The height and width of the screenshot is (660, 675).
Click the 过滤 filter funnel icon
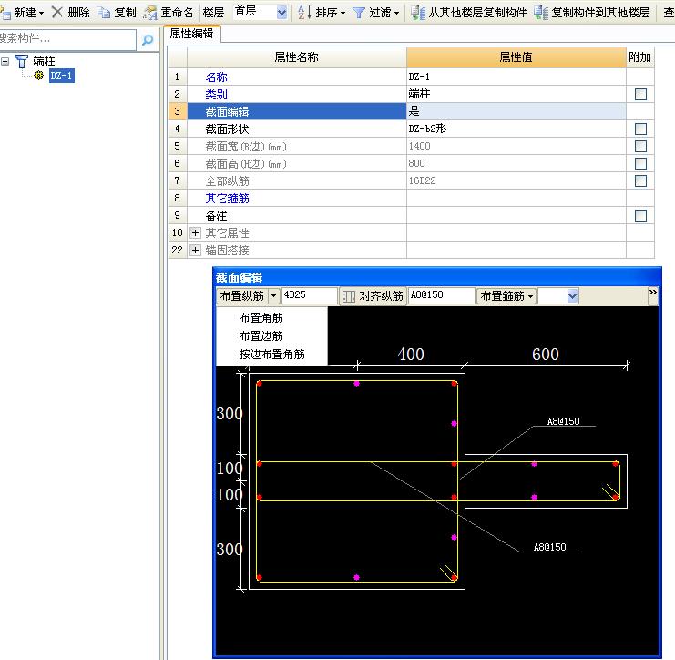[x=359, y=13]
